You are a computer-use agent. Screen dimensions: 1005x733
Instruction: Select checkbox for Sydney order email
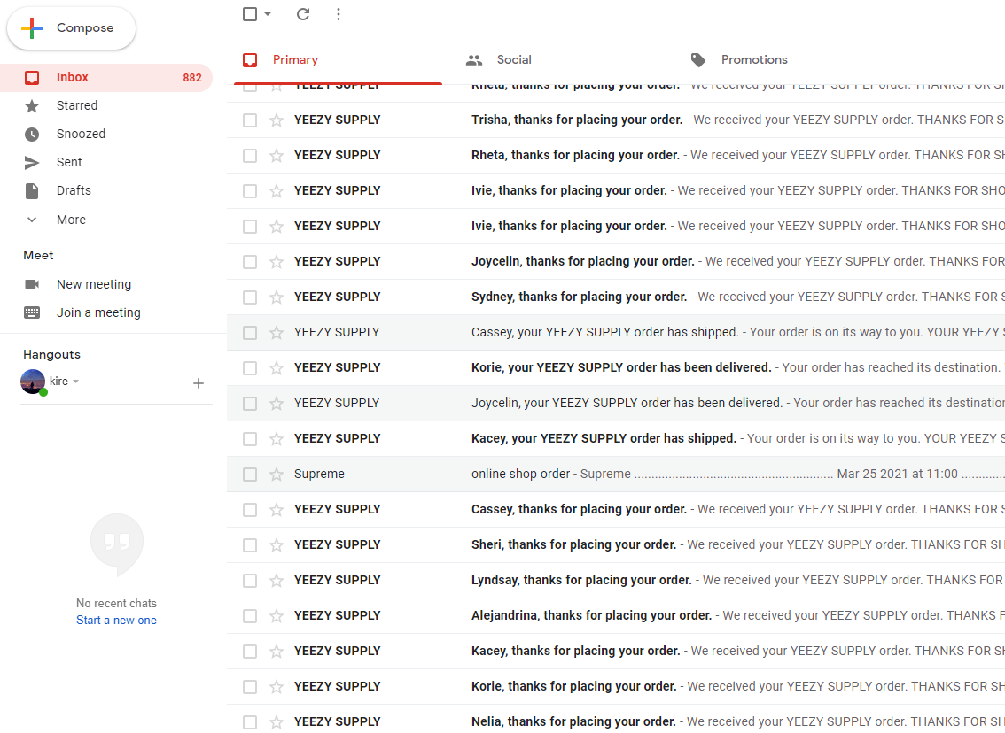click(250, 297)
